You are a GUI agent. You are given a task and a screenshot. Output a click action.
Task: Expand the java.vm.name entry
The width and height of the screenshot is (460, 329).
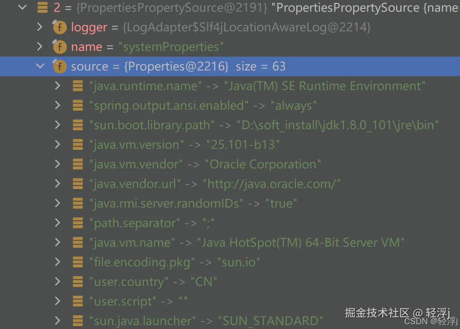click(58, 242)
